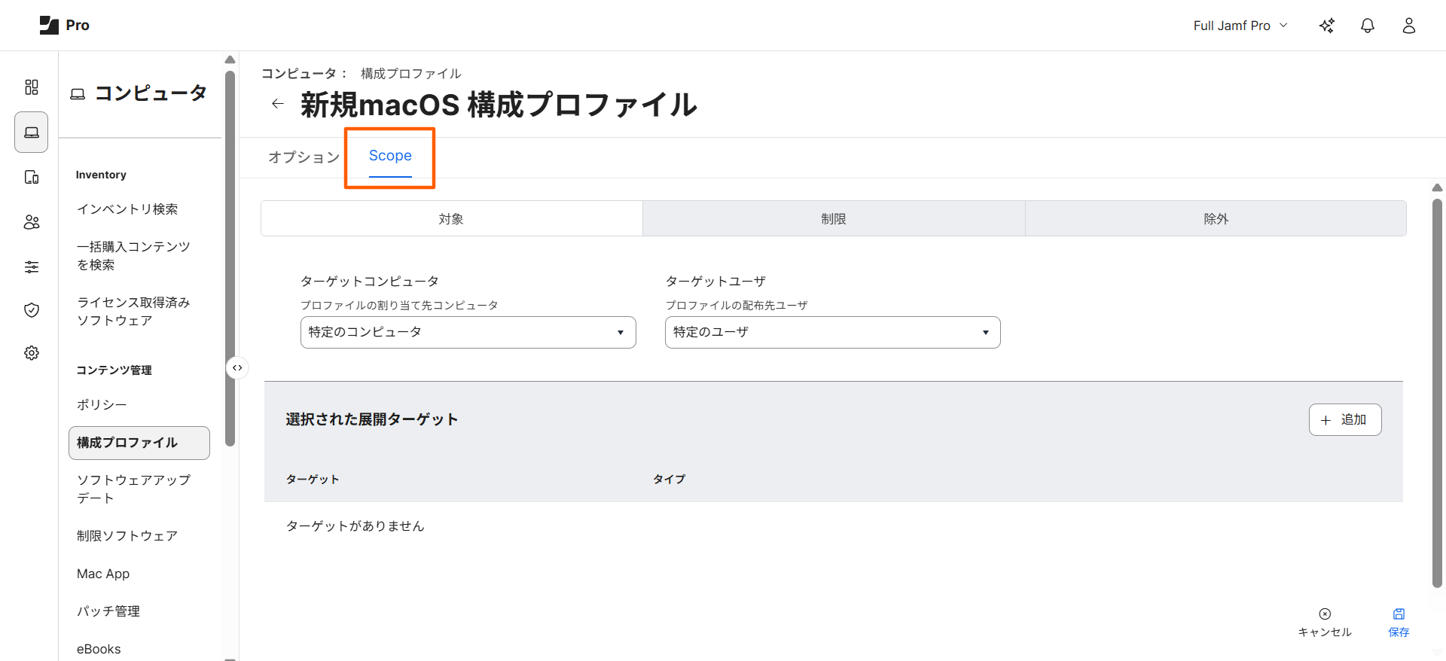Switch to the オプション tab
The width and height of the screenshot is (1446, 661).
(304, 157)
